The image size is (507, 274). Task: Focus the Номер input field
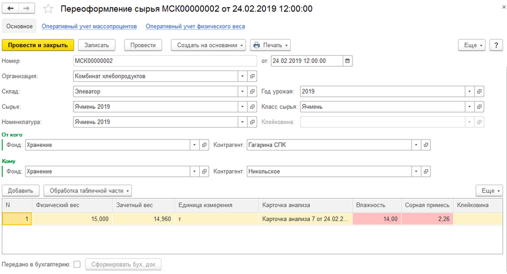165,61
